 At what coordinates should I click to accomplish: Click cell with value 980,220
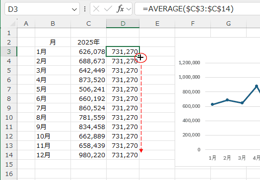tap(88, 155)
